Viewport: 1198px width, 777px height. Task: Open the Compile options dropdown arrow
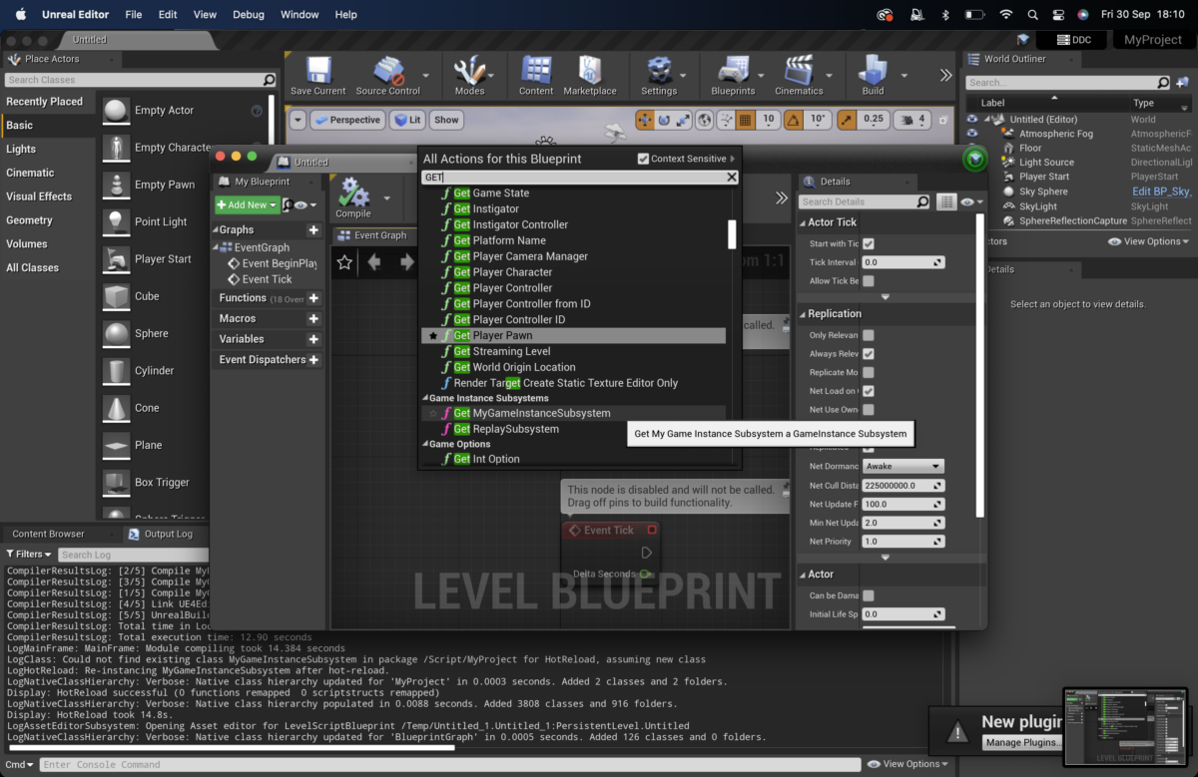[385, 197]
